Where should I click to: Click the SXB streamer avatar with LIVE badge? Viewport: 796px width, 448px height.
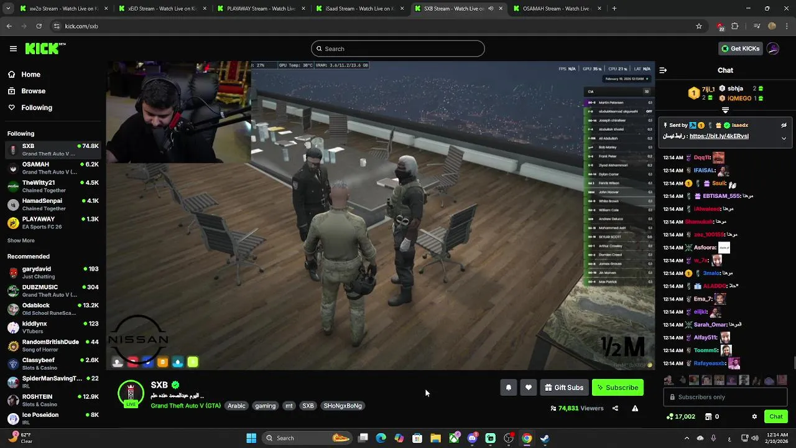pyautogui.click(x=131, y=393)
